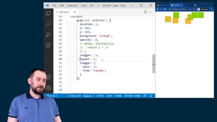This screenshot has width=217, height=122.
Task: Click the editor vertical scrollbar thumb
Action: pyautogui.click(x=154, y=64)
